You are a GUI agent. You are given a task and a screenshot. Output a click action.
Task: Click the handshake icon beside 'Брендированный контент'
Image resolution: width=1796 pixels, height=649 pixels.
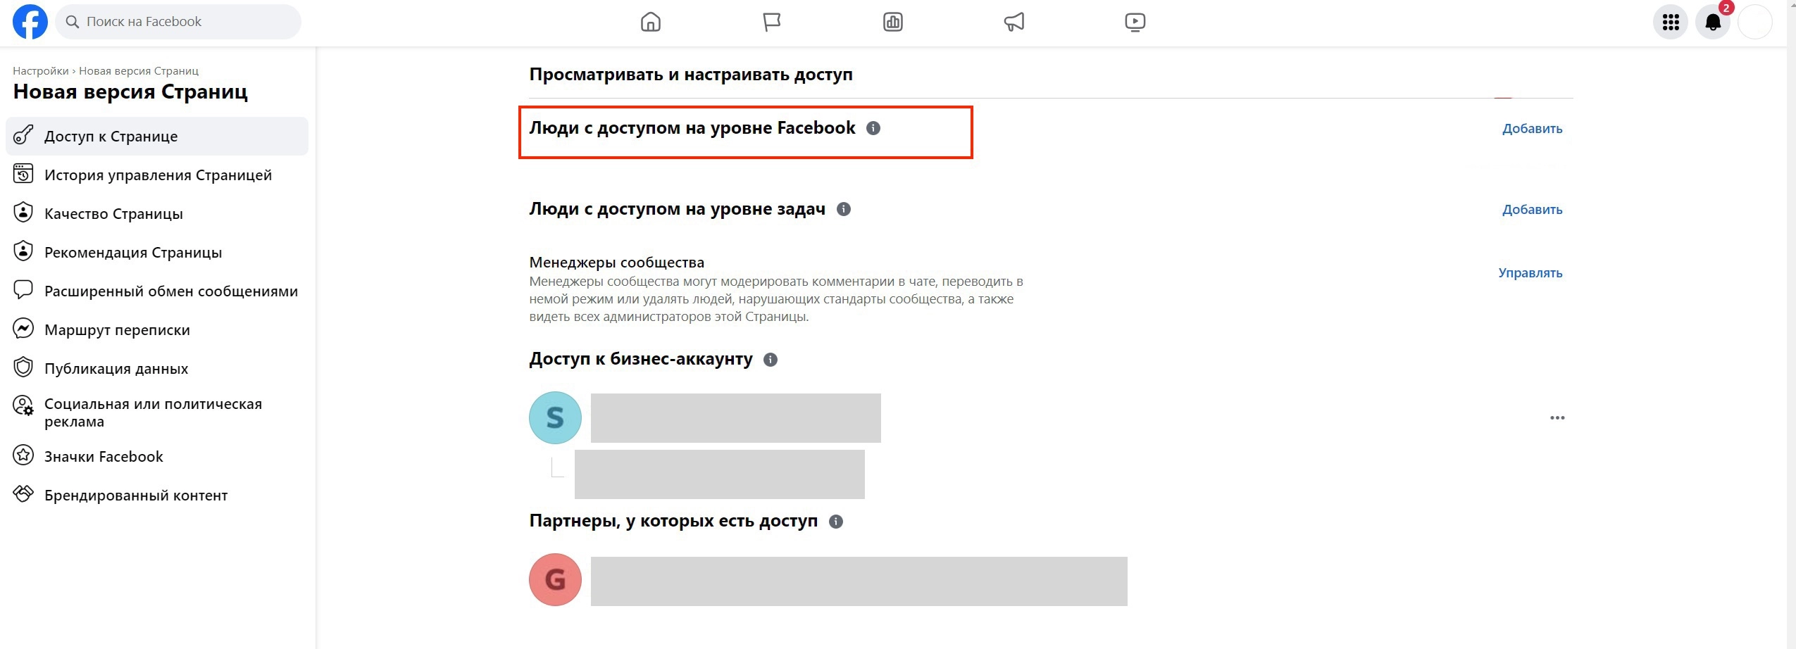coord(23,493)
